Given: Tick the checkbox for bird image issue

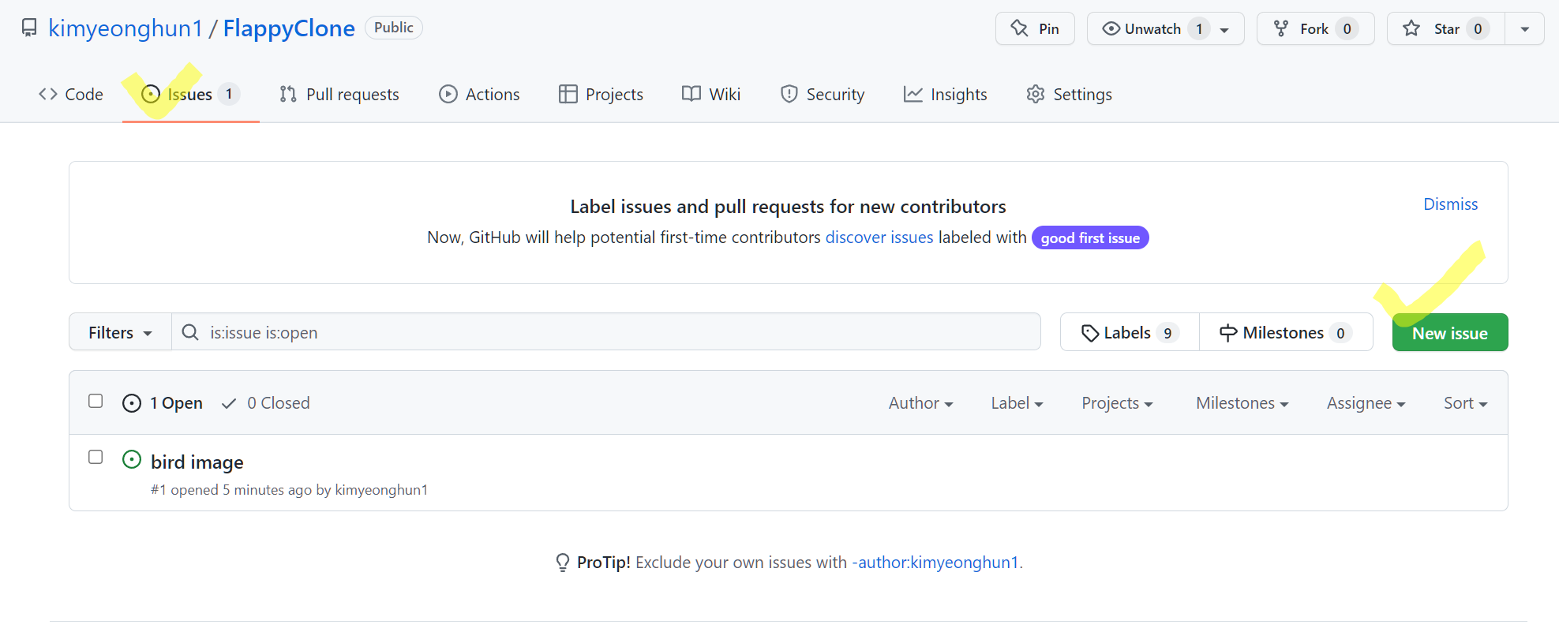Looking at the screenshot, I should (96, 457).
